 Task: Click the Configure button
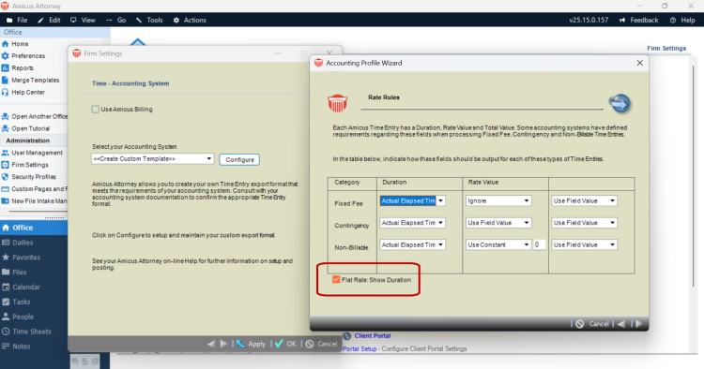pos(239,159)
